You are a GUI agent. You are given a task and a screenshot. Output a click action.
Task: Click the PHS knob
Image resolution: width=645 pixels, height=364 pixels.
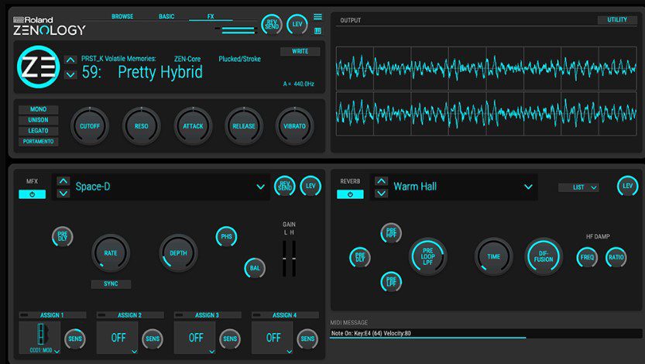point(226,236)
